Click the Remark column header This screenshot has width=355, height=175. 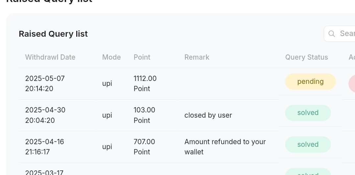coord(197,57)
